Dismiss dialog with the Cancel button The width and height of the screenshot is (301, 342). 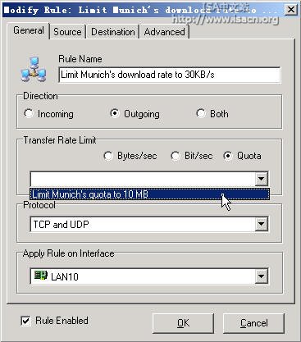pos(253,323)
